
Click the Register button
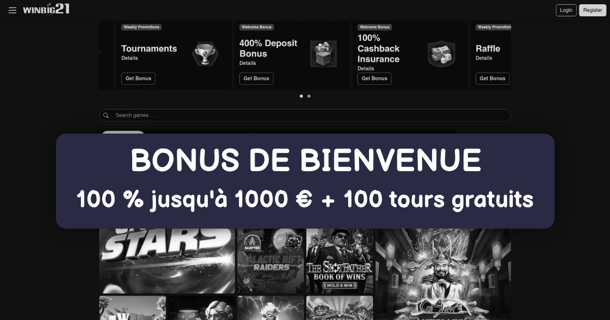[593, 10]
